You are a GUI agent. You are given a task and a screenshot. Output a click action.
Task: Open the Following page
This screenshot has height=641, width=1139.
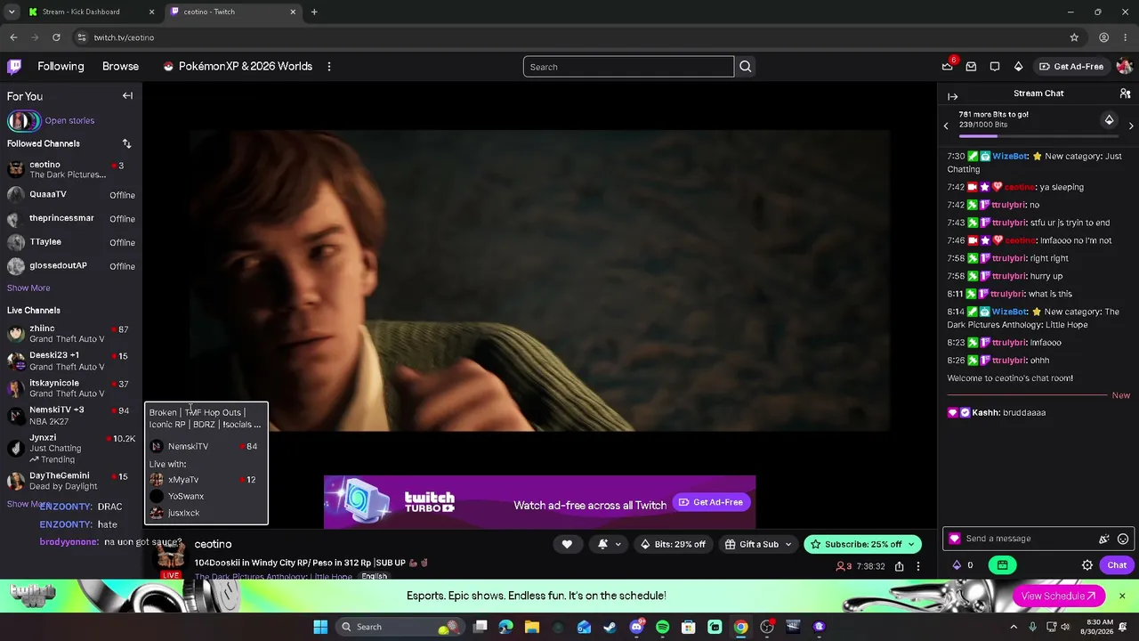61,66
